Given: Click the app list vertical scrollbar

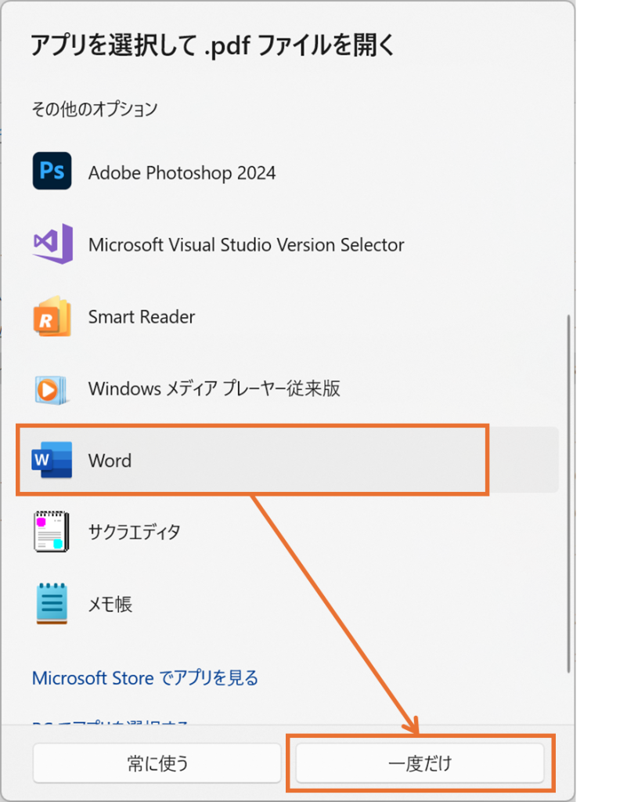Looking at the screenshot, I should [568, 493].
